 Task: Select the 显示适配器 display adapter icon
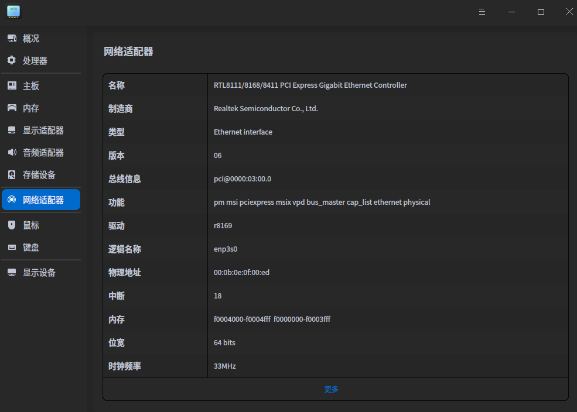click(x=12, y=131)
